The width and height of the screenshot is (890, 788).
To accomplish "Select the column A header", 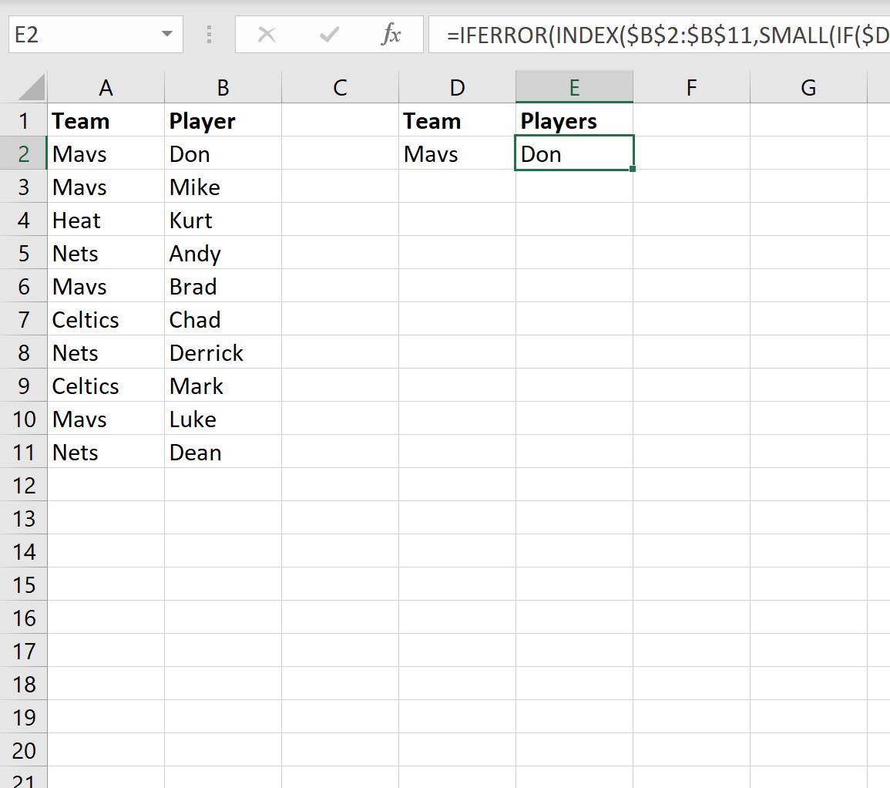I will click(x=106, y=87).
